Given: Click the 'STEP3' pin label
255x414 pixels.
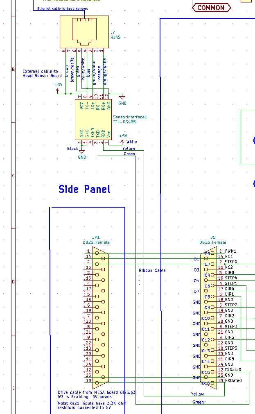Looking at the screenshot, I should (231, 326).
